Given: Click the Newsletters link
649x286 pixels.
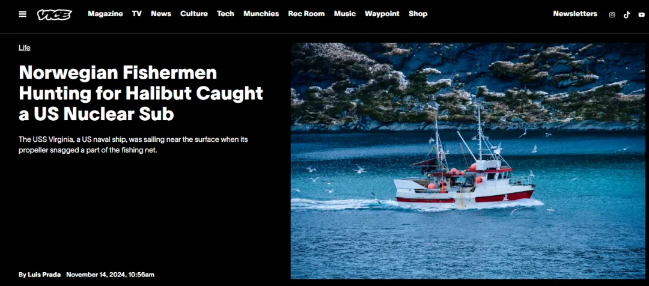Looking at the screenshot, I should 575,14.
